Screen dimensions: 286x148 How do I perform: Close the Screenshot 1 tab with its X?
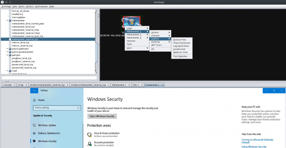click(x=162, y=85)
